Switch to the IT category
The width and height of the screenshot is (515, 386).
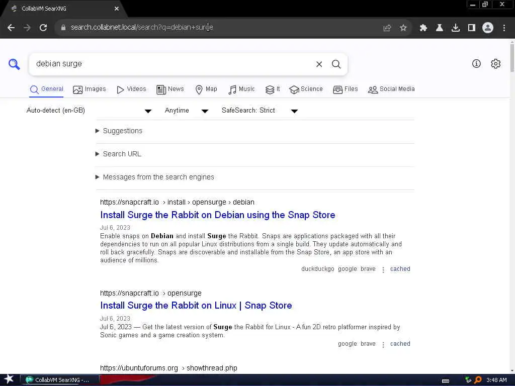tap(273, 89)
